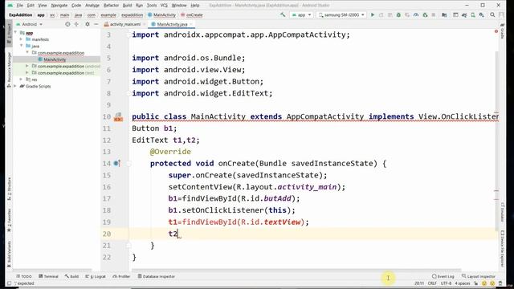Open the Logcat tool window
The image size is (514, 289).
pyautogui.click(x=96, y=276)
